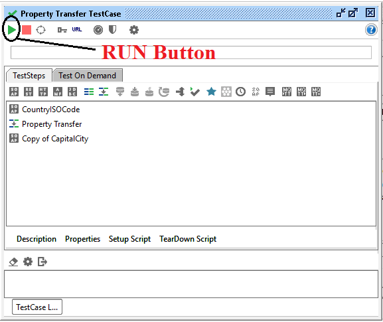
Task: Add a Properties step icon
Action: [x=89, y=92]
